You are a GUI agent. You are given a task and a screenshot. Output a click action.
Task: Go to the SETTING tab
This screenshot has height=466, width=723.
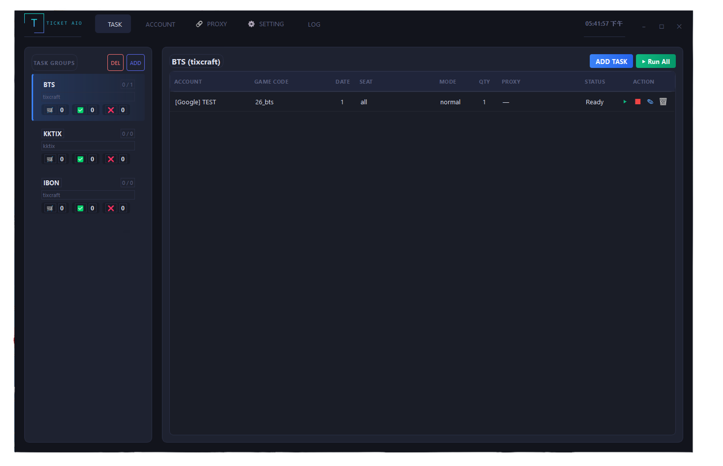point(266,24)
